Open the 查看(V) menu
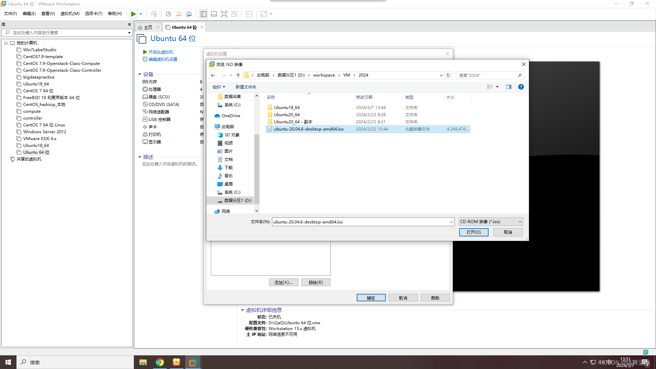 point(48,14)
